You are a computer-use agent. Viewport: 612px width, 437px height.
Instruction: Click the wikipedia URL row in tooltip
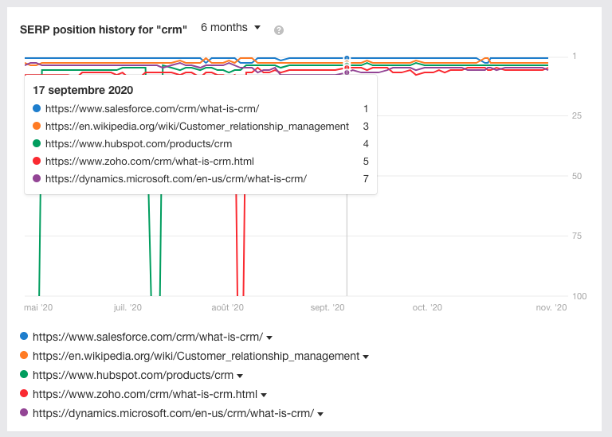201,127
